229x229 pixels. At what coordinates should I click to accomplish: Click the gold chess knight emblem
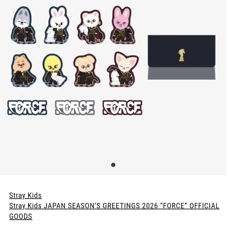(x=182, y=55)
